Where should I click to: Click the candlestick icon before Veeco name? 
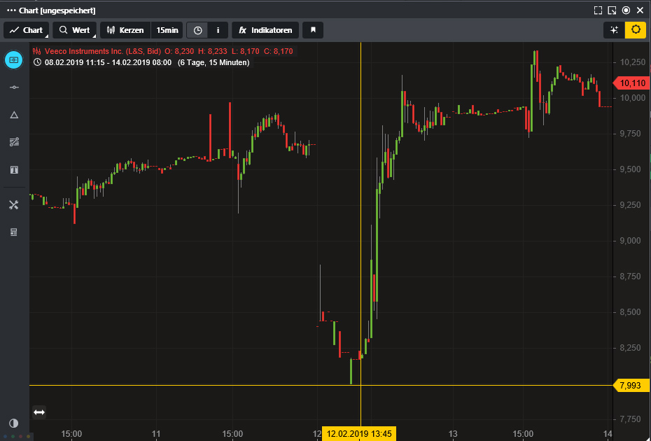pos(37,52)
